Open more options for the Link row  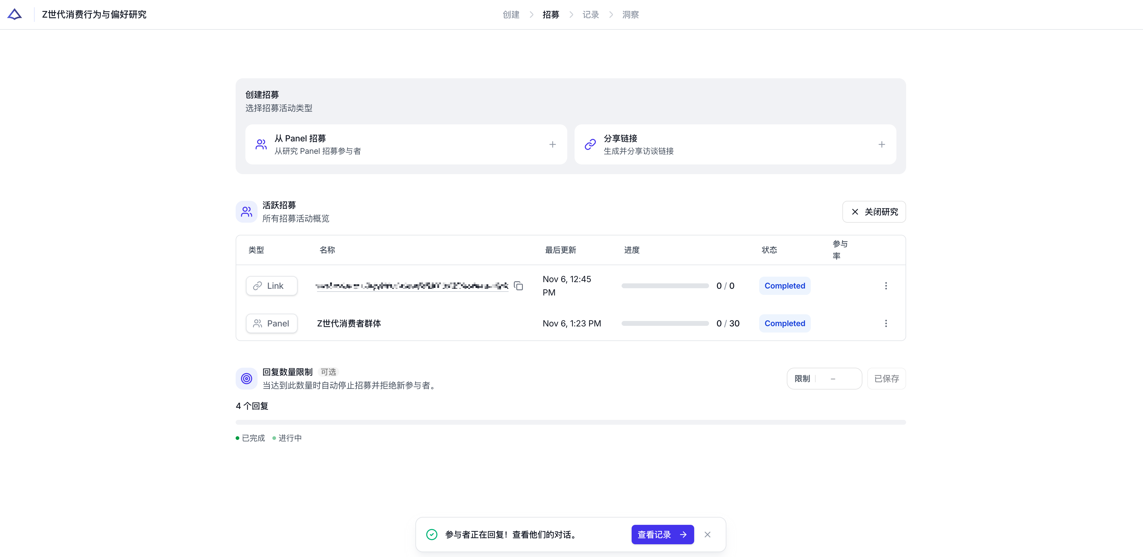click(886, 286)
